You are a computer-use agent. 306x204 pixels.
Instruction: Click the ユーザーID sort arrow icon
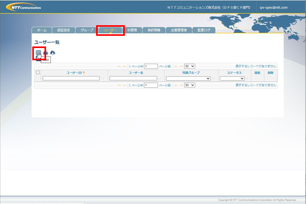pos(84,72)
